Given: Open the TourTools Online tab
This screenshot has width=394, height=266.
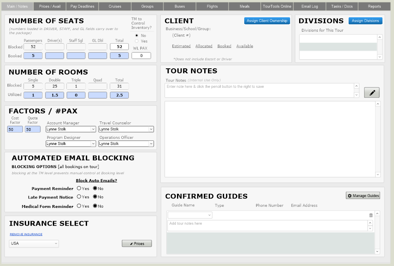Looking at the screenshot, I should pyautogui.click(x=277, y=7).
